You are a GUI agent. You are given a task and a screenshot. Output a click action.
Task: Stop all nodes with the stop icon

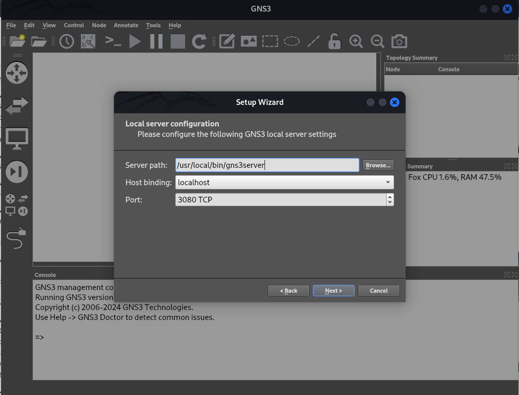[178, 41]
